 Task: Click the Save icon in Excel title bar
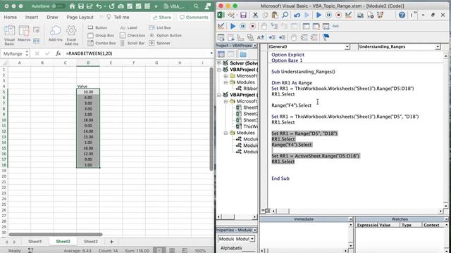click(81, 6)
